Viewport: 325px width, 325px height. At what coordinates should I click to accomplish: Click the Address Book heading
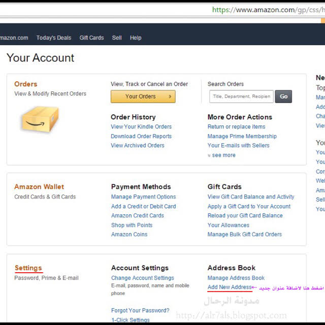click(x=232, y=268)
